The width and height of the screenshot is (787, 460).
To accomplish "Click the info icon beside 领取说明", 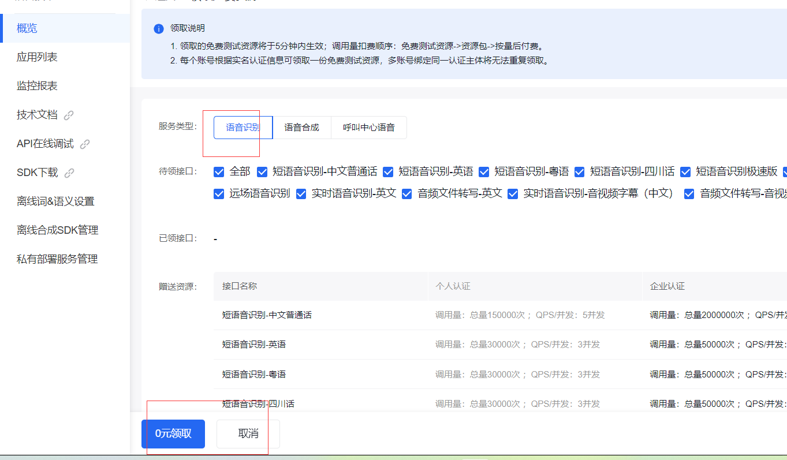I will pos(159,29).
